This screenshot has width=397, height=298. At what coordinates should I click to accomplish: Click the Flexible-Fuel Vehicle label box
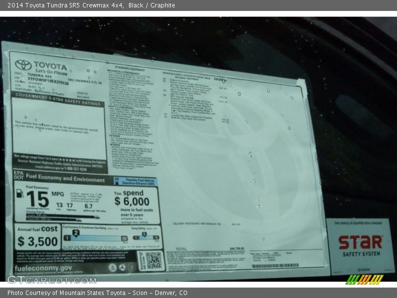(x=135, y=182)
